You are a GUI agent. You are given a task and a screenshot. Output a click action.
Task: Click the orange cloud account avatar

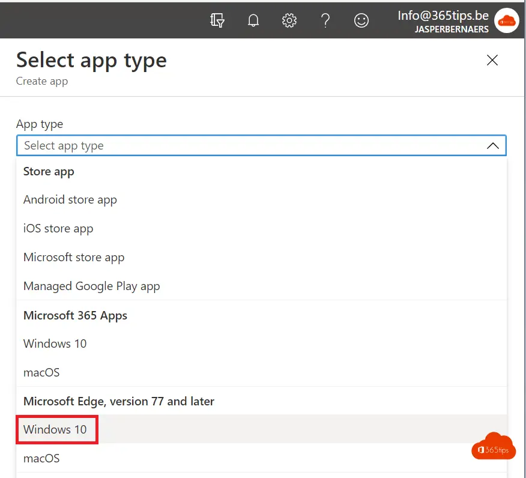click(x=507, y=21)
